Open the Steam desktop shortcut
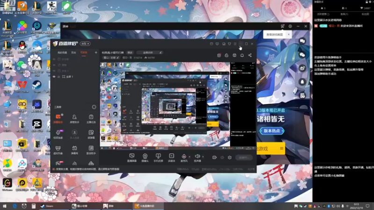The width and height of the screenshot is (374, 210). click(x=37, y=87)
